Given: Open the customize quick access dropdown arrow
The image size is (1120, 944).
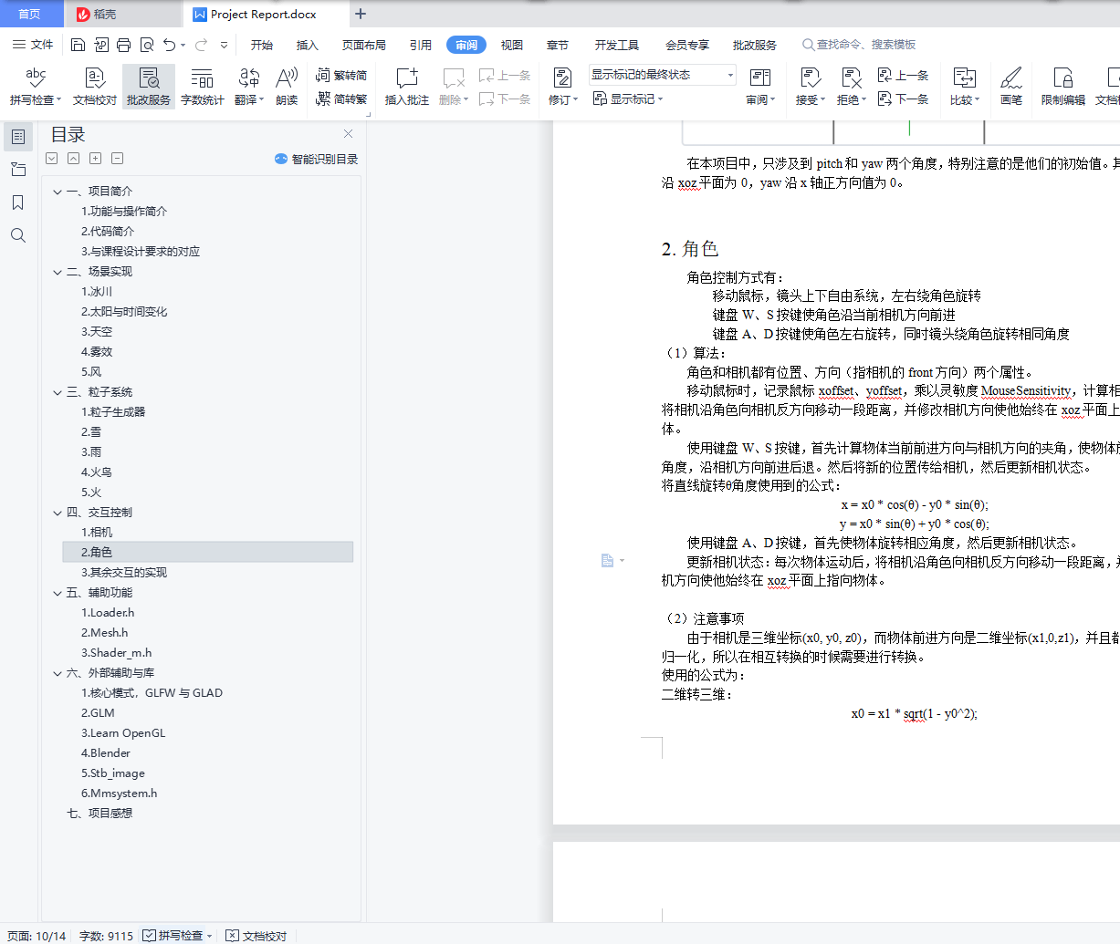Looking at the screenshot, I should 224,45.
